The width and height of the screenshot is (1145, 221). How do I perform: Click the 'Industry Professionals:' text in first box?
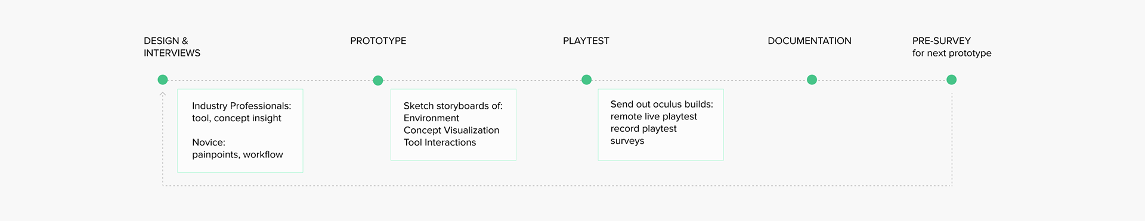coord(242,106)
